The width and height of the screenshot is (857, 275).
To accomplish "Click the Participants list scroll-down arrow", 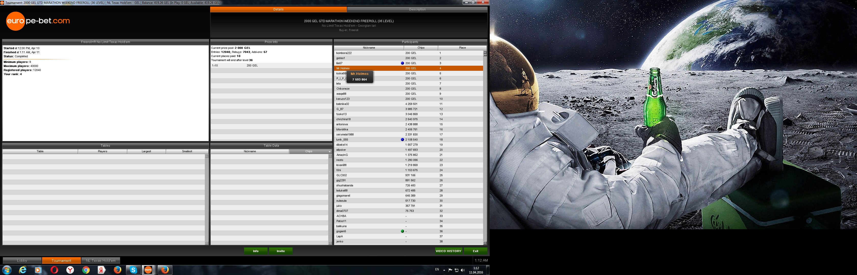I will [x=485, y=243].
